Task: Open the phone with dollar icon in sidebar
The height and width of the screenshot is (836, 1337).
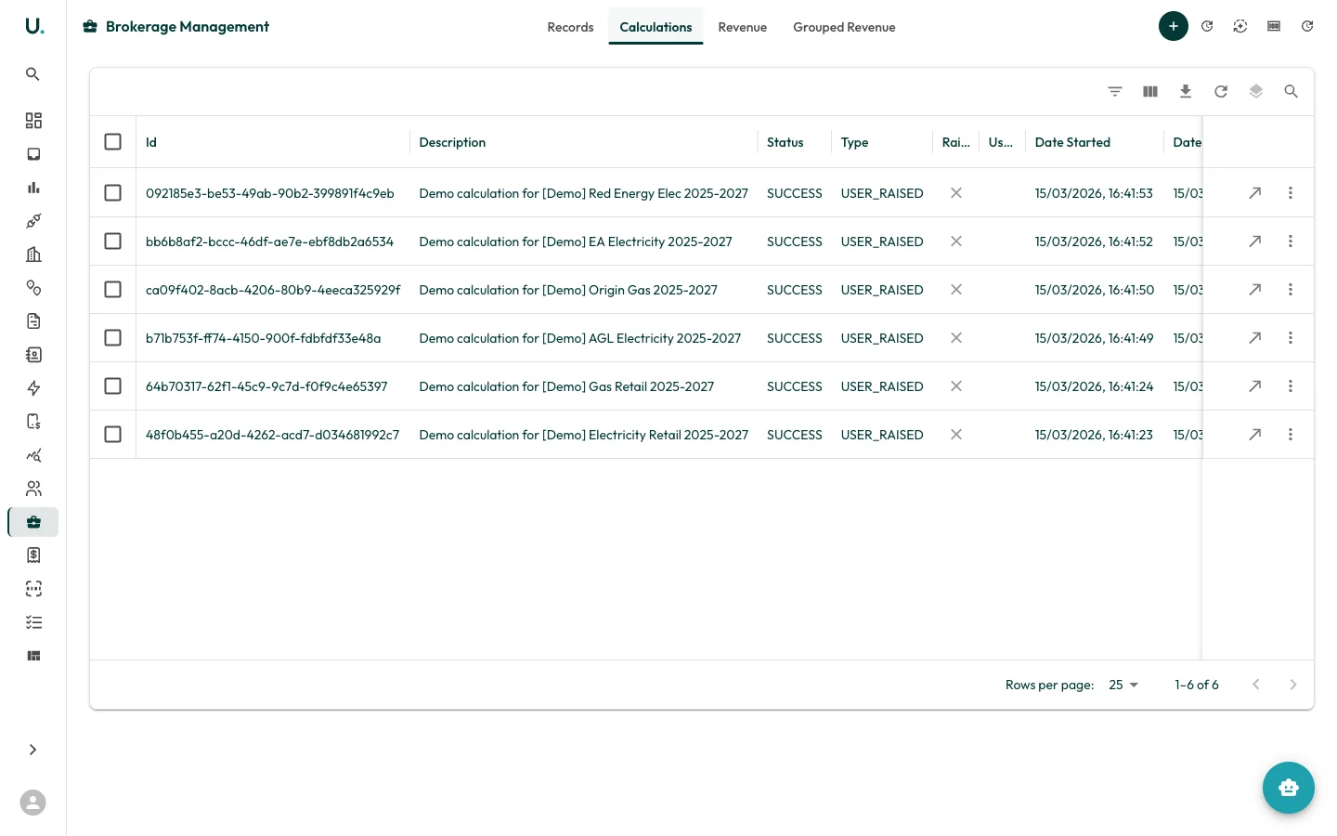Action: tap(33, 422)
